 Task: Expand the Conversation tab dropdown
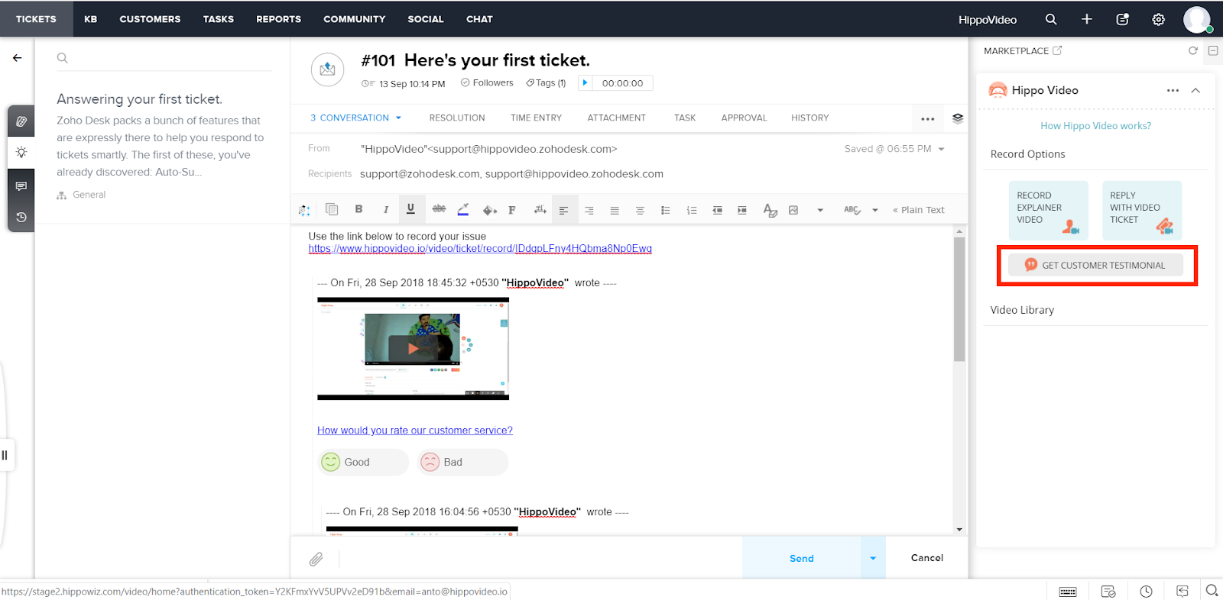[398, 118]
